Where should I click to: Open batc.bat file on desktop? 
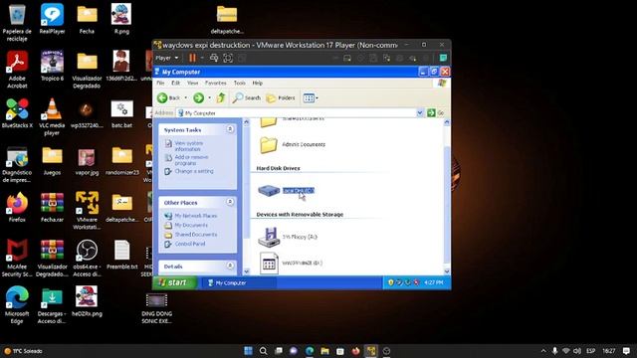[x=121, y=113]
